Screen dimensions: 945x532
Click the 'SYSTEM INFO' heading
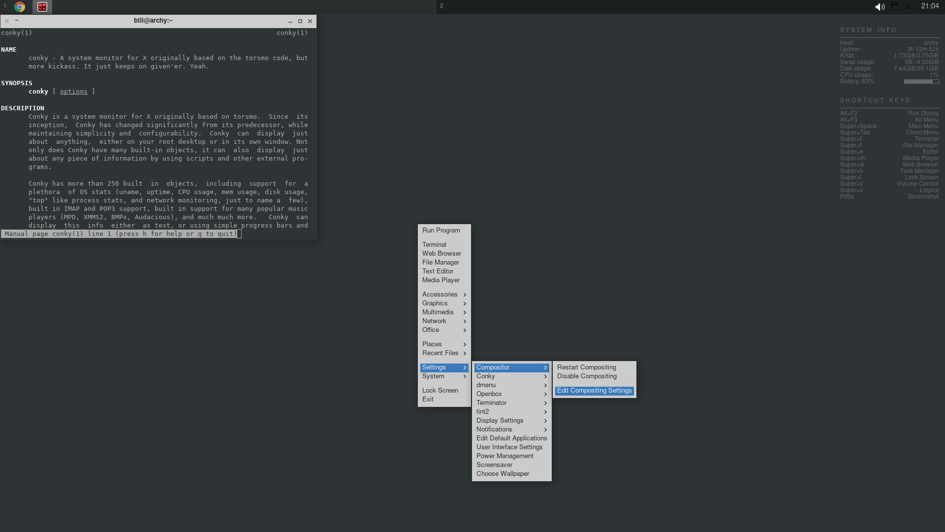pyautogui.click(x=868, y=30)
